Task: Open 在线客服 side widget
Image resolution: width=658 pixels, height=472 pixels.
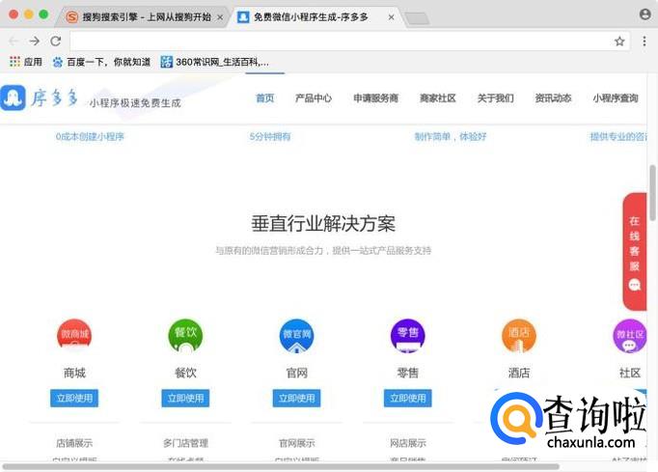Action: [x=635, y=252]
